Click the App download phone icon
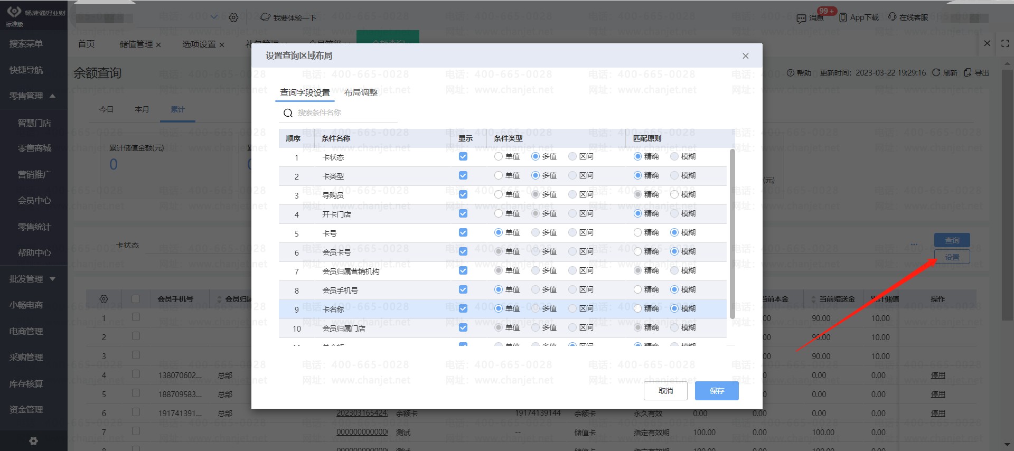The image size is (1014, 451). (843, 17)
